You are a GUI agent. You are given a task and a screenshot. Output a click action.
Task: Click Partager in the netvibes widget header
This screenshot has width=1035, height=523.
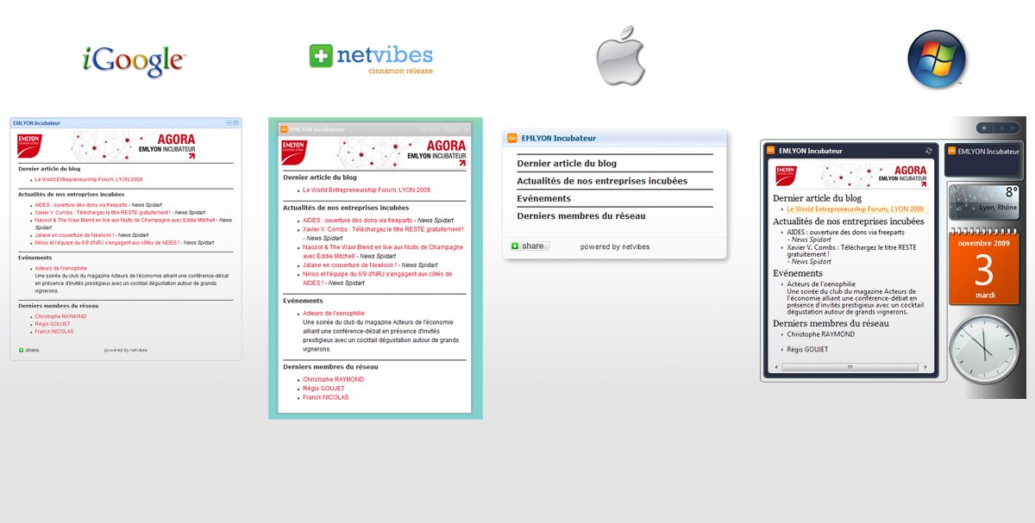click(430, 129)
